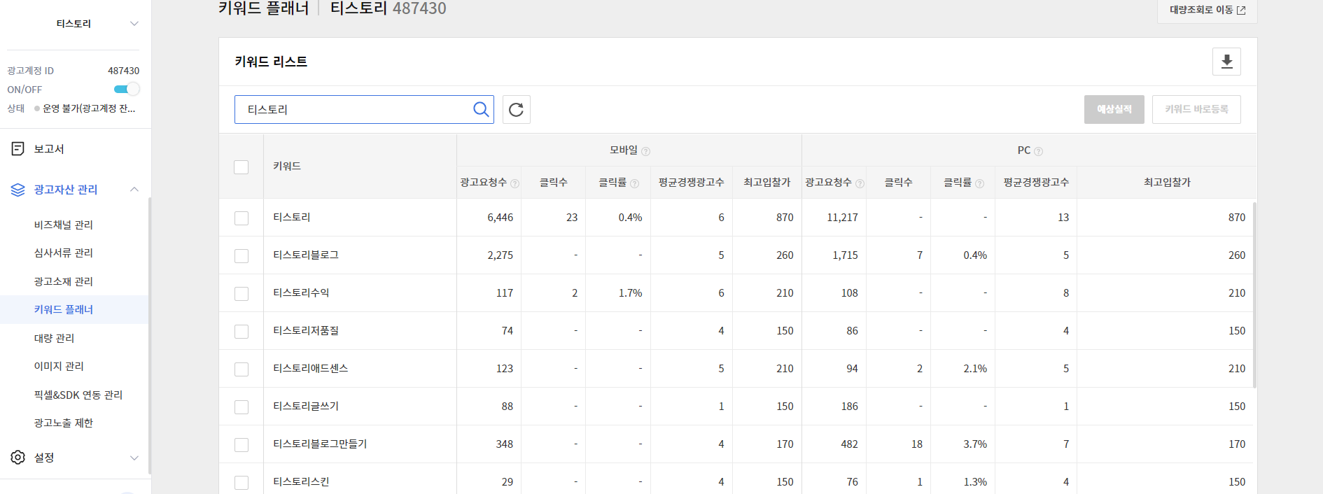Check the 티스토리저품질 row checkbox
The height and width of the screenshot is (494, 1323).
(241, 332)
